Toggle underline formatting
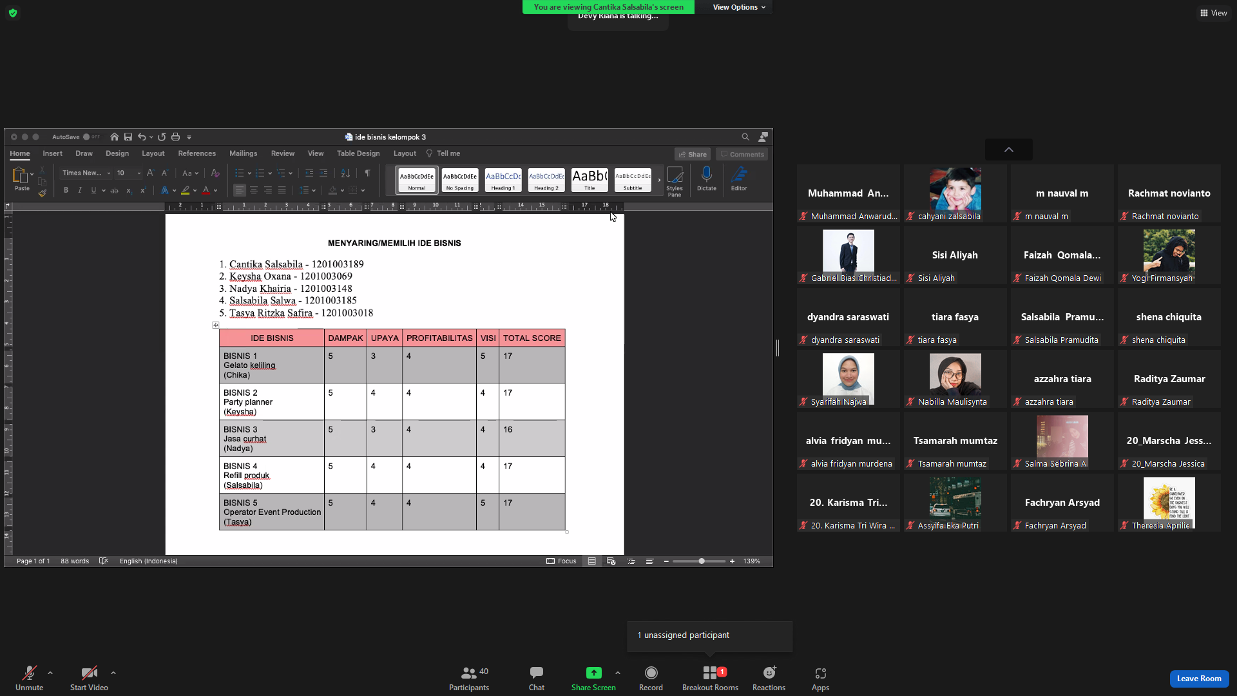The width and height of the screenshot is (1237, 696). pos(93,190)
